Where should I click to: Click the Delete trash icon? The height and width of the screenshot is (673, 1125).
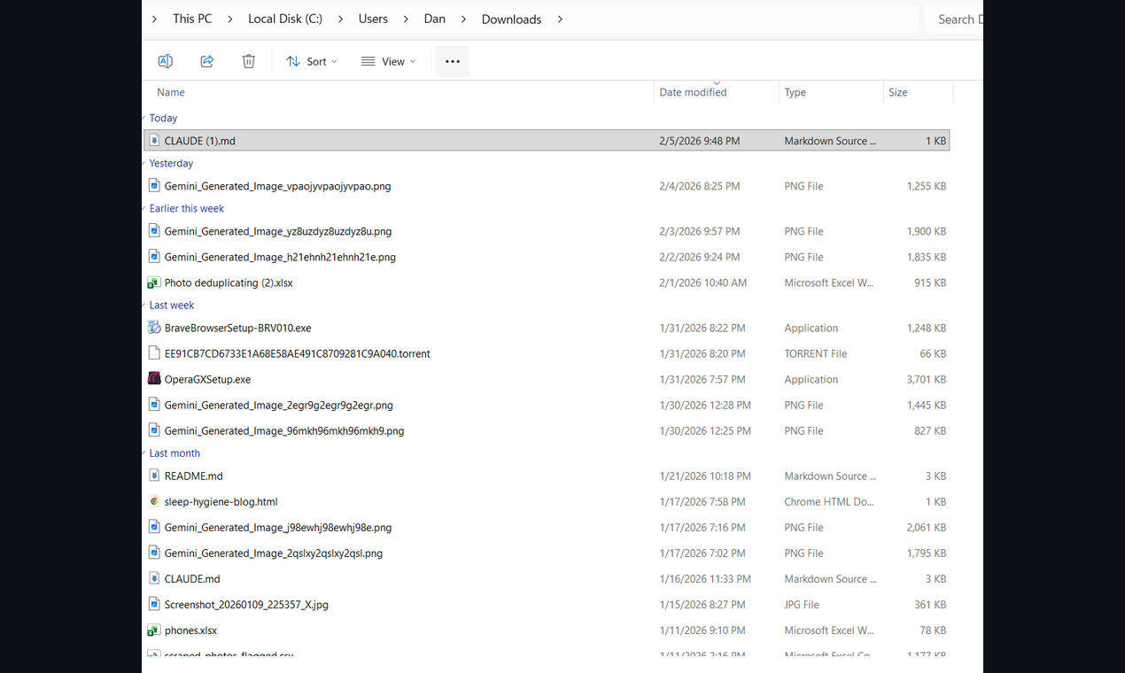[249, 61]
